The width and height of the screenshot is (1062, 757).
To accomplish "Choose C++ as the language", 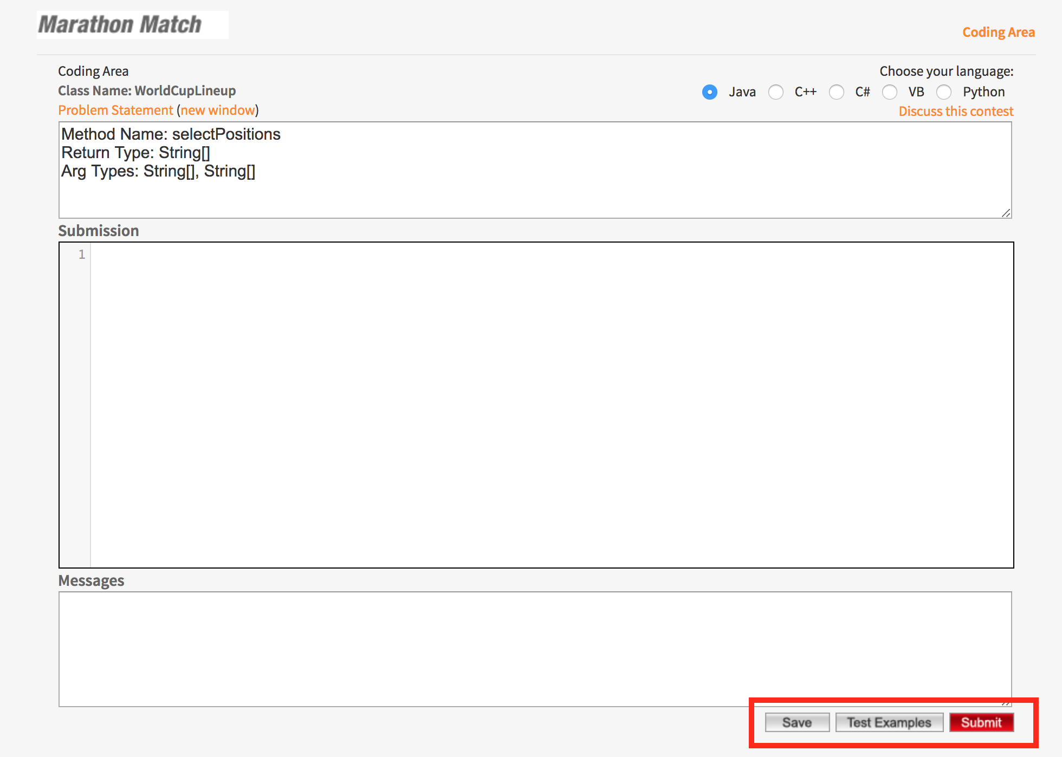I will [776, 92].
